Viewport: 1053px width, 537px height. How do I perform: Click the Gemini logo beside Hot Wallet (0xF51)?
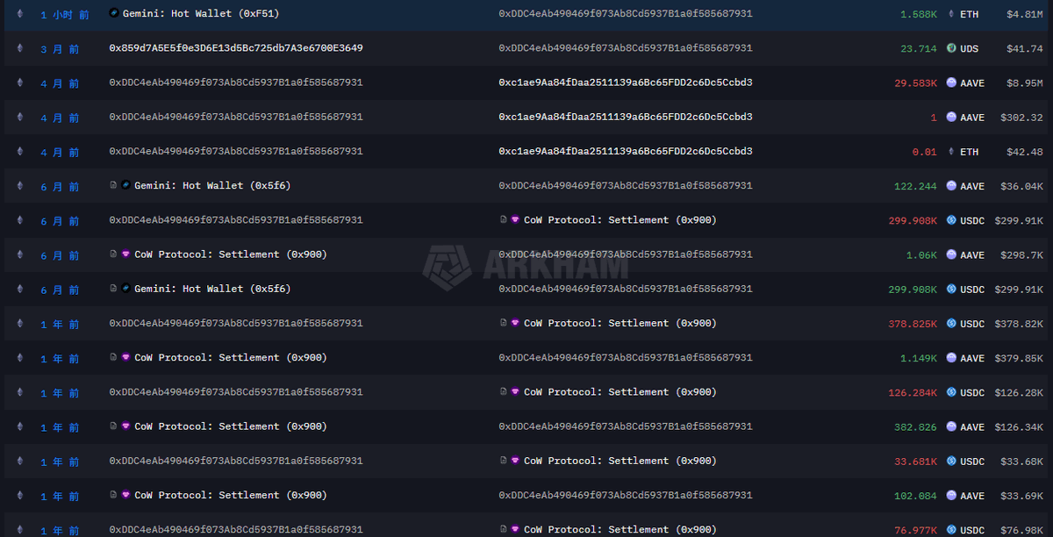(x=114, y=13)
